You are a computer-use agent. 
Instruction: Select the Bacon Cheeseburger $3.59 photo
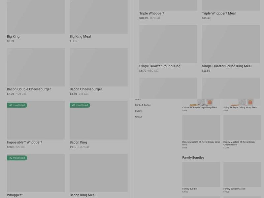click(x=99, y=67)
